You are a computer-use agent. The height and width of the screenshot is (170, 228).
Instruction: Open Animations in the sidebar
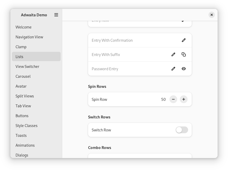[36, 145]
